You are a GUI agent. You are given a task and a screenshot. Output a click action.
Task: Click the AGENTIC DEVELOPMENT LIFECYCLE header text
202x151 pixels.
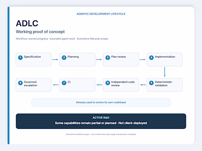(x=101, y=14)
